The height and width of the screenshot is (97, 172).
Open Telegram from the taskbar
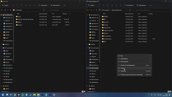[x=19, y=95]
